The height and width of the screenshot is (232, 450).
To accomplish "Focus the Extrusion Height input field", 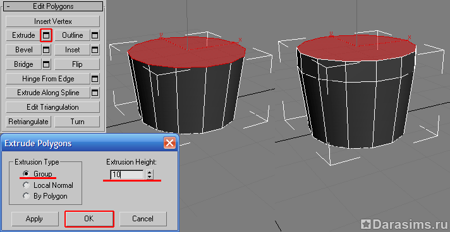I will pyautogui.click(x=127, y=175).
